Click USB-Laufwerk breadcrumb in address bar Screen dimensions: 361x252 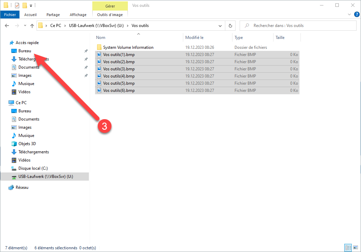[x=96, y=26]
